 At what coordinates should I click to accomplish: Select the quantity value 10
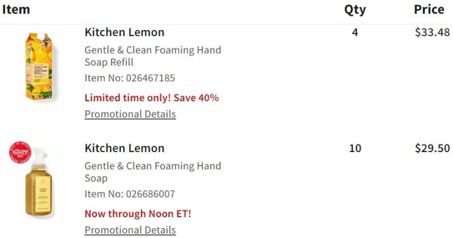pos(355,148)
